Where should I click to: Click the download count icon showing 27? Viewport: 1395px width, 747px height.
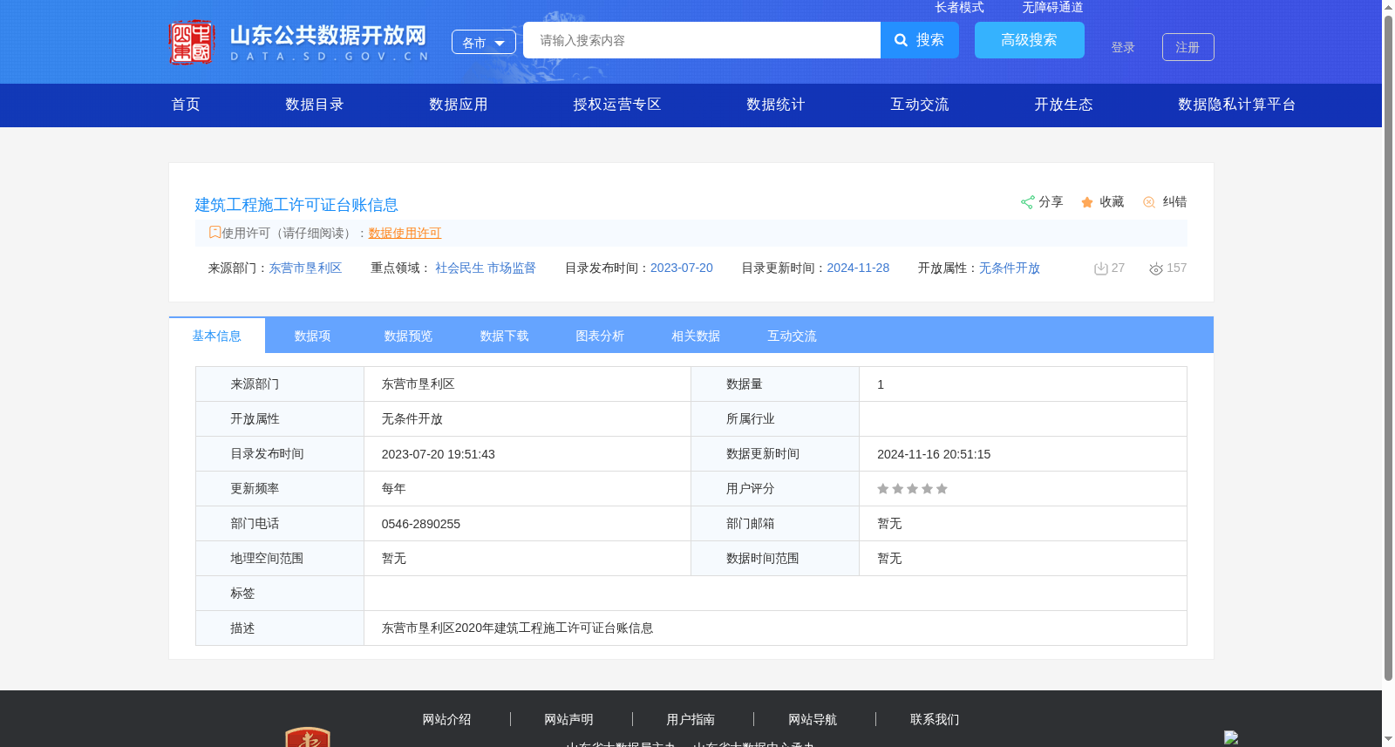[x=1101, y=268]
